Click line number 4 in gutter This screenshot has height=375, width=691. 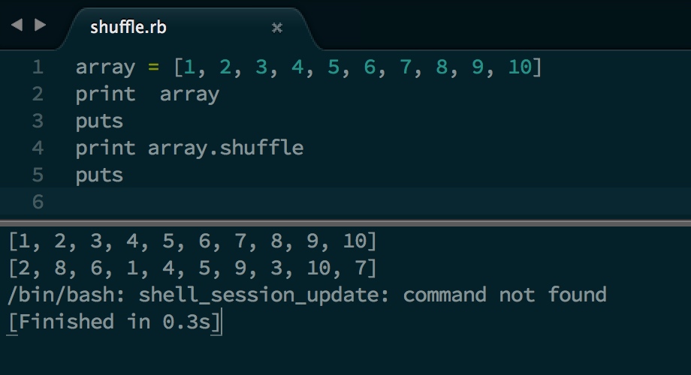tap(38, 148)
